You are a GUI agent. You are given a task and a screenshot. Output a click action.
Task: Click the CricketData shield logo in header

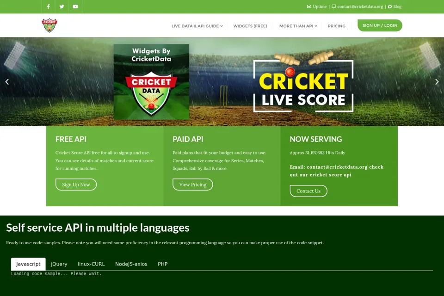[x=49, y=25]
